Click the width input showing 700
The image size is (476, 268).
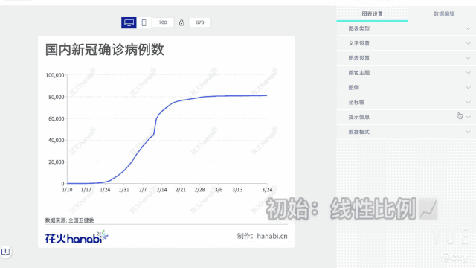tap(163, 22)
